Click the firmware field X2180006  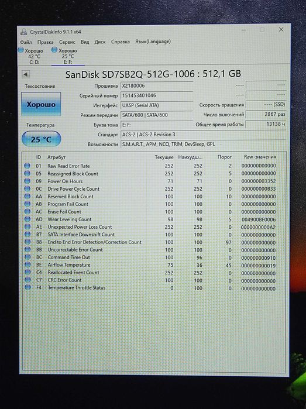(x=157, y=86)
